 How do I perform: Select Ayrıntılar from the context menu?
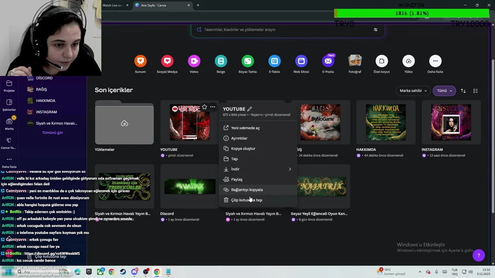click(x=258, y=138)
